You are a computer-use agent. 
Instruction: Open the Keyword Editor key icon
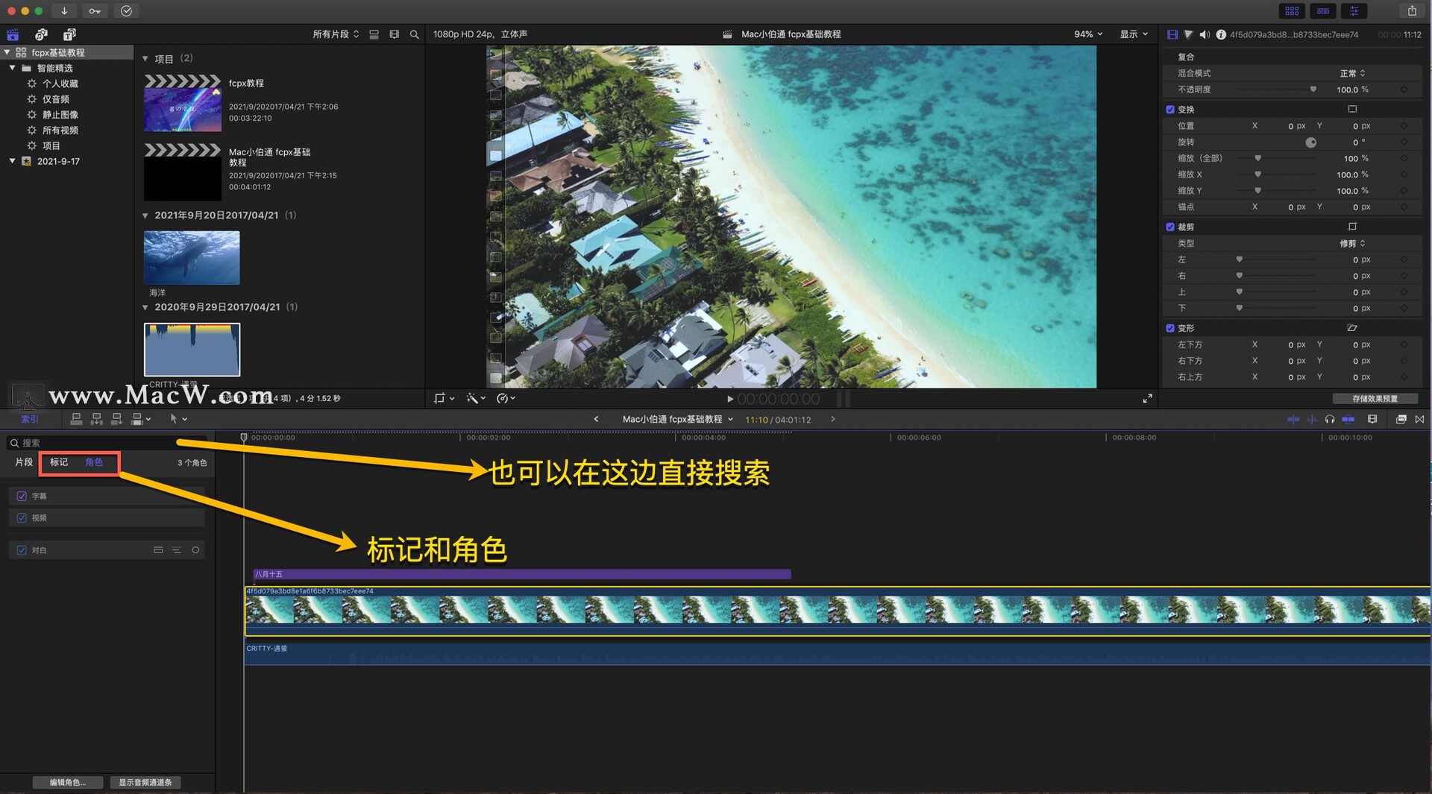[x=95, y=11]
